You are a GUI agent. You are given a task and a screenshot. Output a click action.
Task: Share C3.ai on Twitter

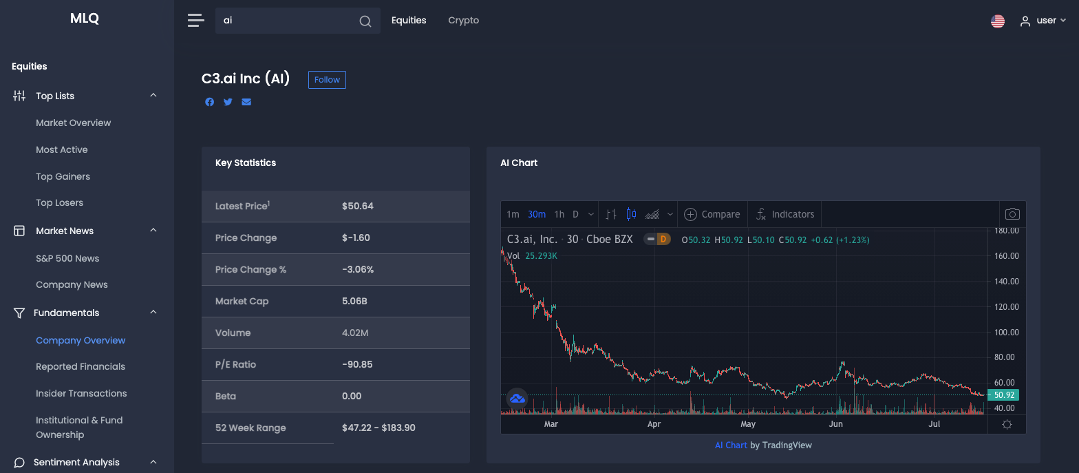tap(228, 102)
